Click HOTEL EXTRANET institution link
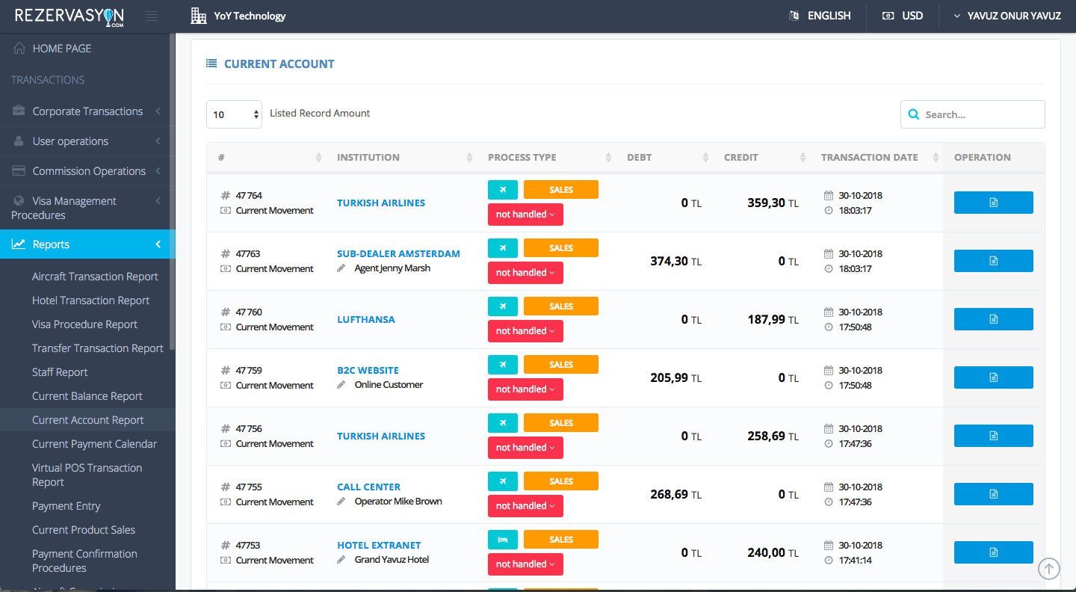This screenshot has height=592, width=1076. coord(379,546)
